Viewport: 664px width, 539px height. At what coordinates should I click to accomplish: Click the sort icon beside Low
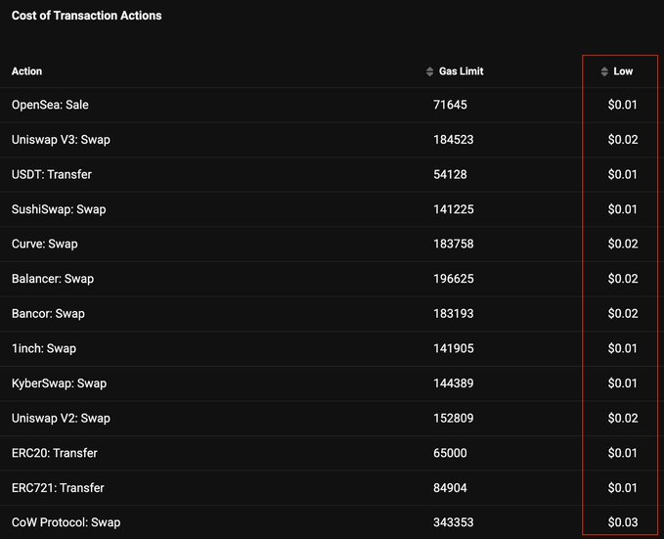(x=604, y=71)
